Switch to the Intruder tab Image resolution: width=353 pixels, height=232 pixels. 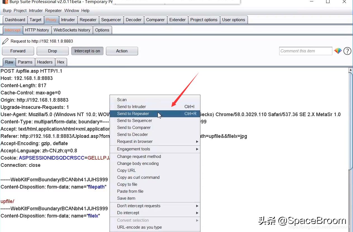[68, 20]
